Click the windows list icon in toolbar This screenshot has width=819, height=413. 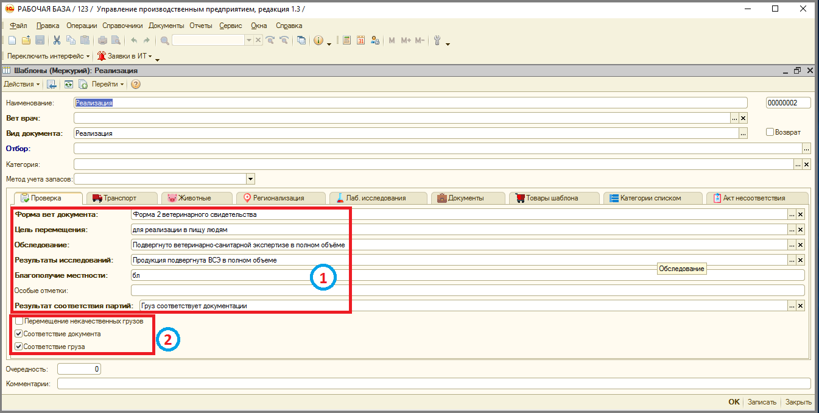click(301, 40)
